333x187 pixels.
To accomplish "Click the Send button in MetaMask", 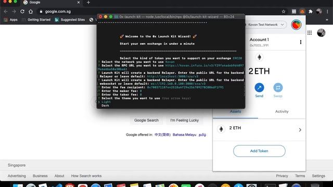I will (x=259, y=90).
